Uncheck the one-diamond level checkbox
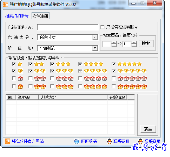Screen dimensions: 170x157 (x=14, y=71)
